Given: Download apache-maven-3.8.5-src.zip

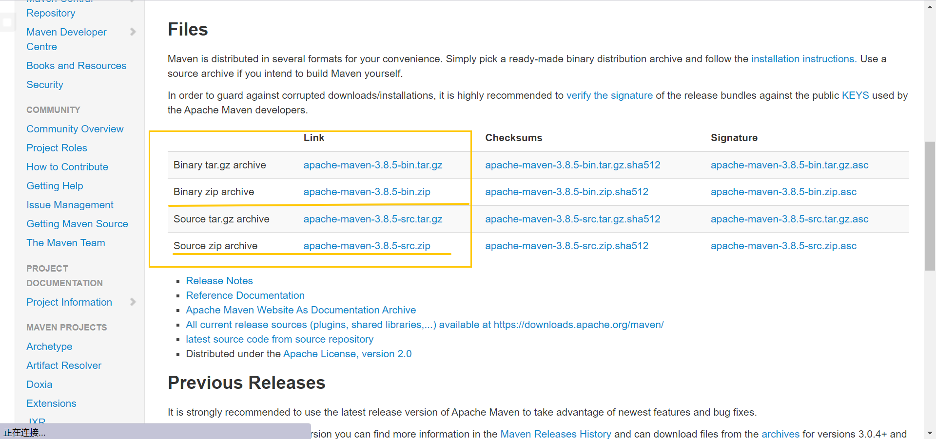Looking at the screenshot, I should 367,246.
